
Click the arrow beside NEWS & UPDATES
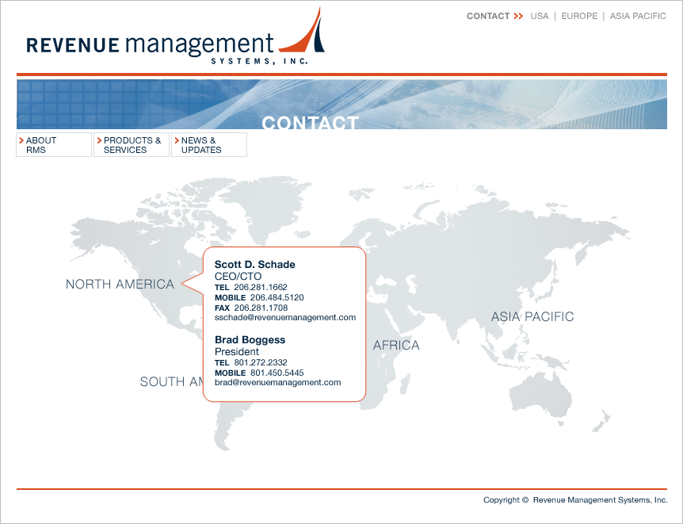tap(177, 140)
